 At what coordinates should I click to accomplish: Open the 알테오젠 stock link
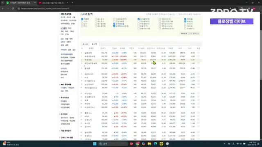coord(88,53)
